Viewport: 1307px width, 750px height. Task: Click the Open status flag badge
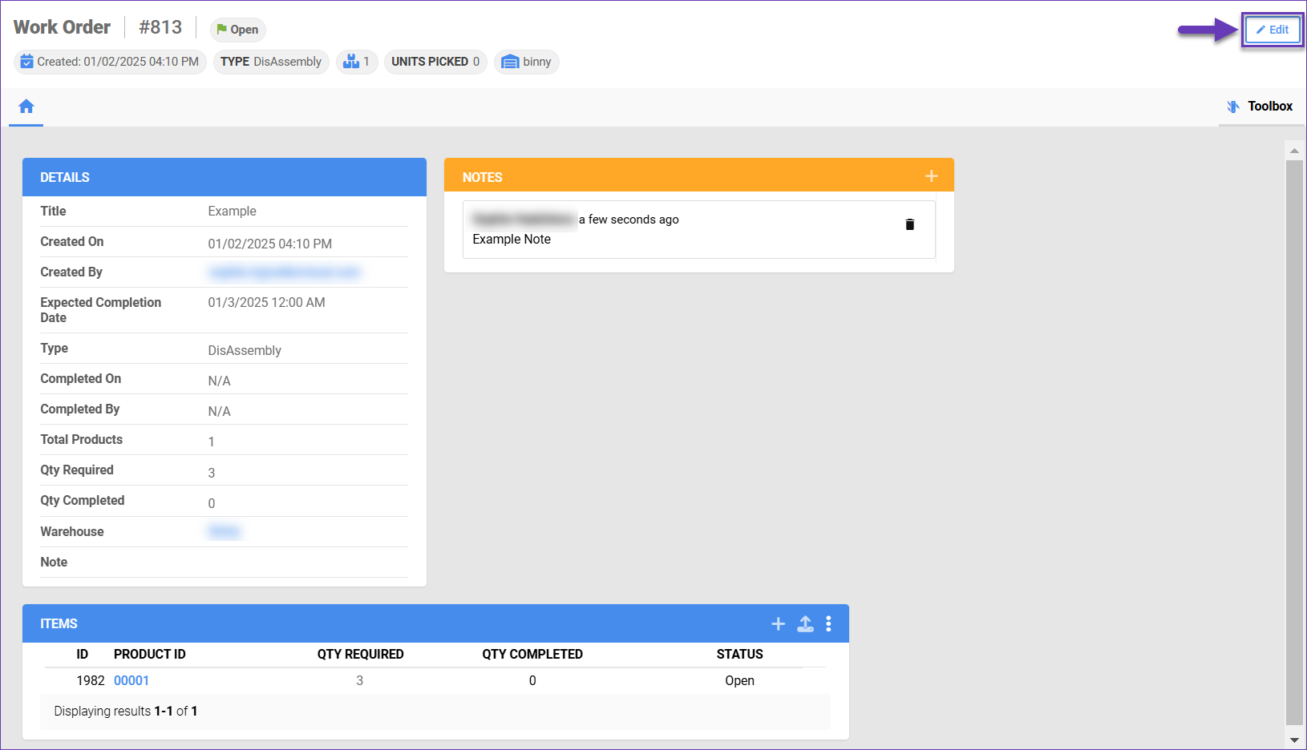238,30
